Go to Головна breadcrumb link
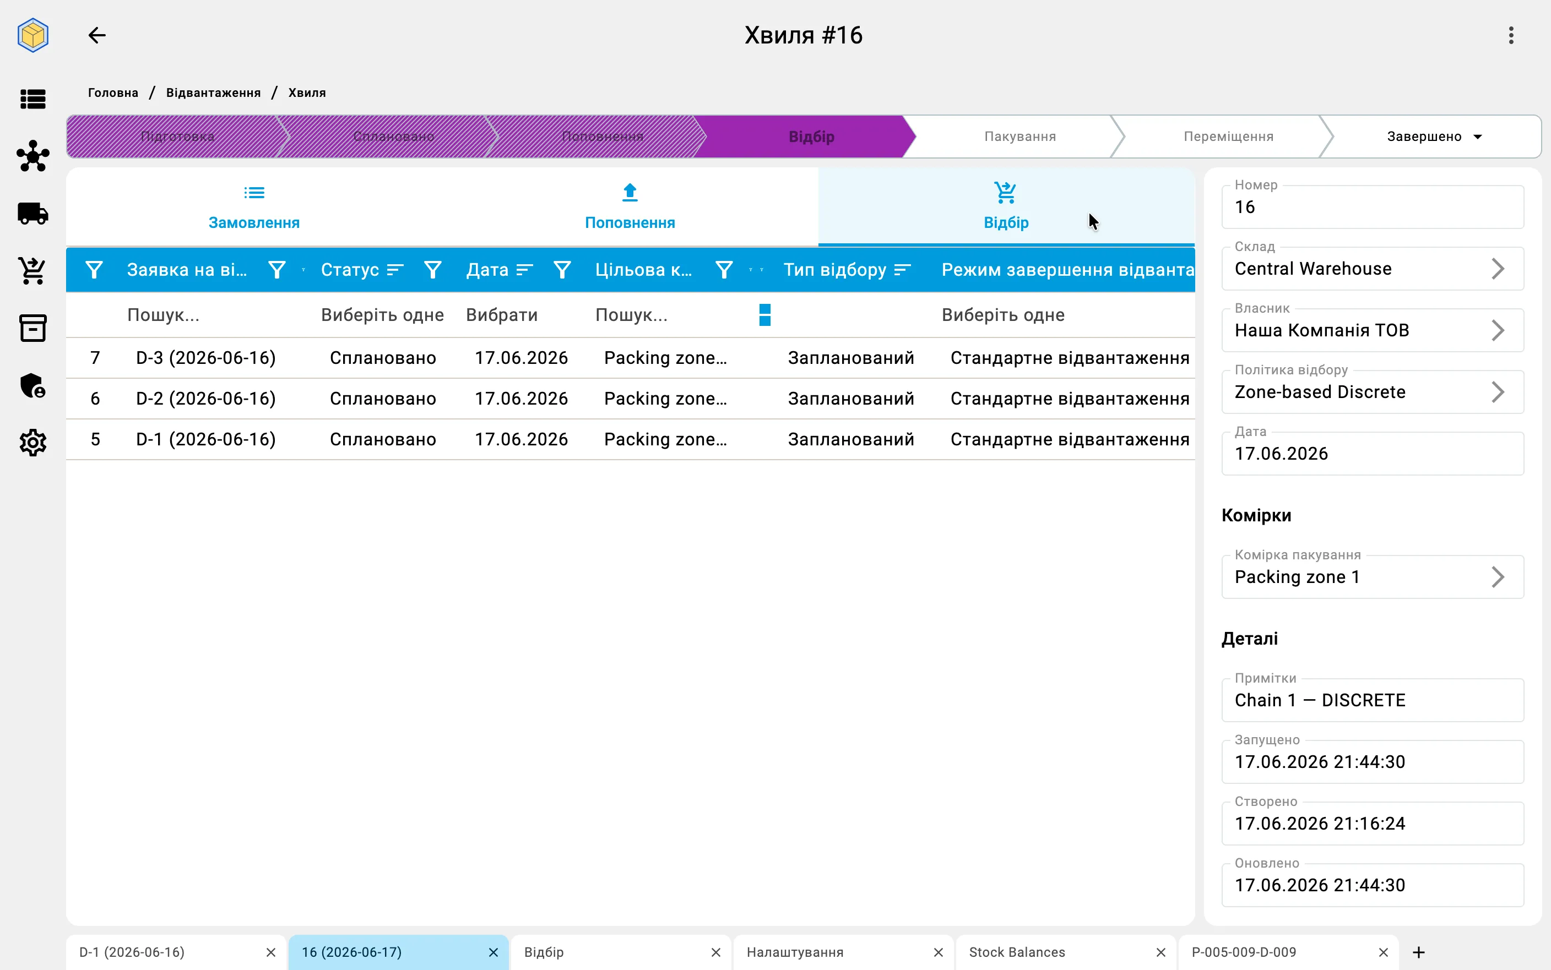 point(113,92)
